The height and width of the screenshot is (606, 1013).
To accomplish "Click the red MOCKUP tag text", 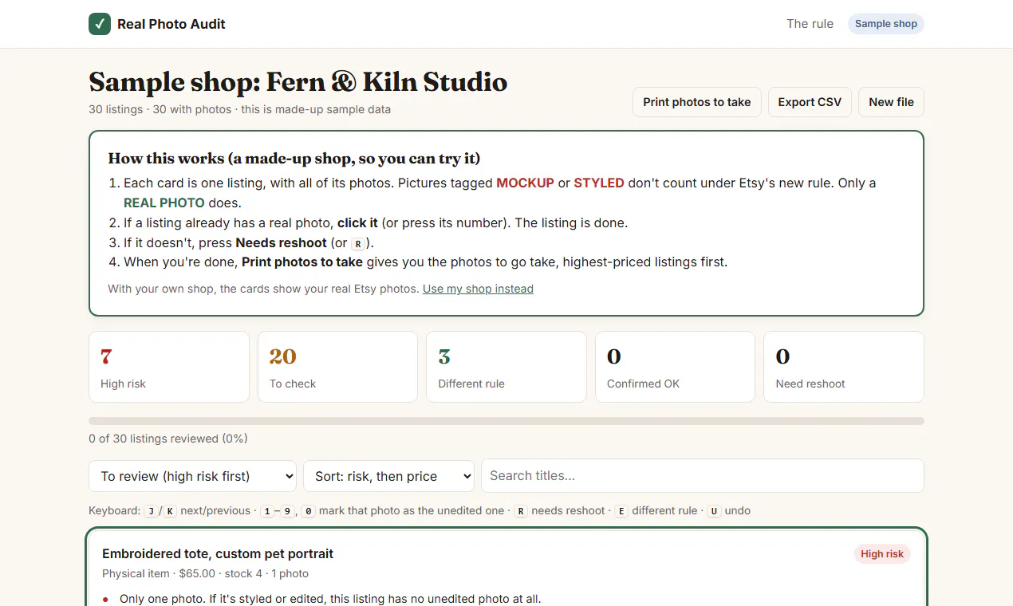I will point(525,183).
